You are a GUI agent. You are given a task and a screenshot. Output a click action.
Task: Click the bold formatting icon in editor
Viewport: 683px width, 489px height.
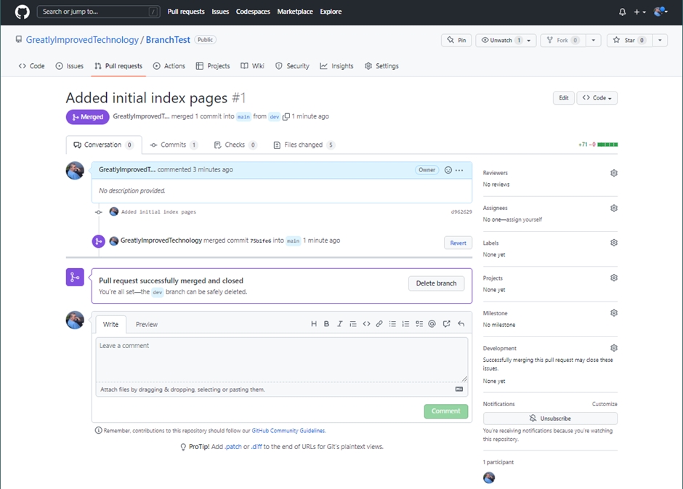pos(326,324)
